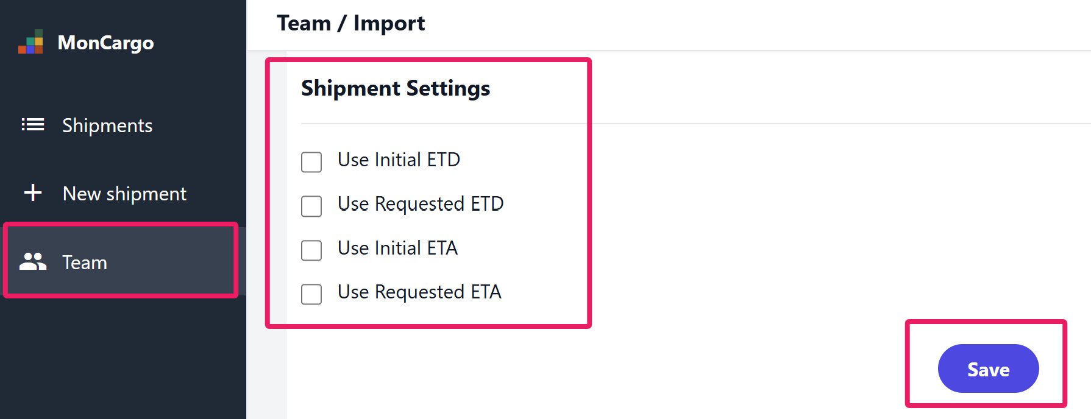This screenshot has height=419, width=1091.
Task: Click the Use Initial ETA label text
Action: coord(397,248)
